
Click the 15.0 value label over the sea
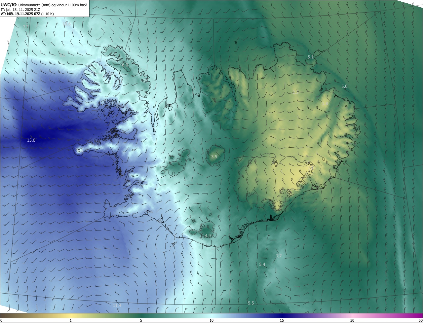[31, 140]
